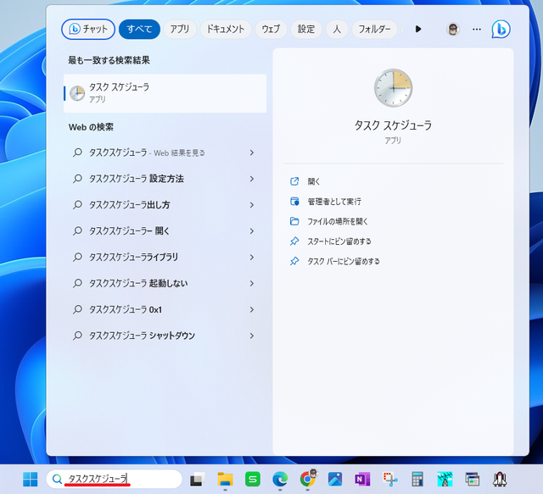Expand chevron for 起動しない suggestion
This screenshot has width=543, height=494.
pos(252,283)
